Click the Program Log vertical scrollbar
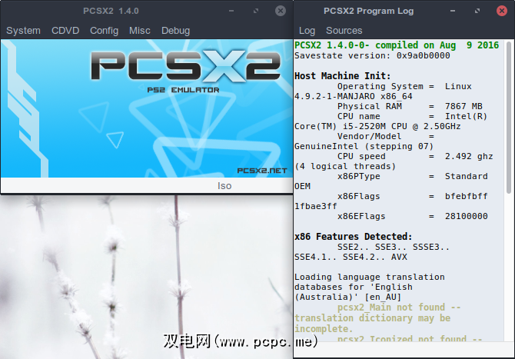 point(508,118)
